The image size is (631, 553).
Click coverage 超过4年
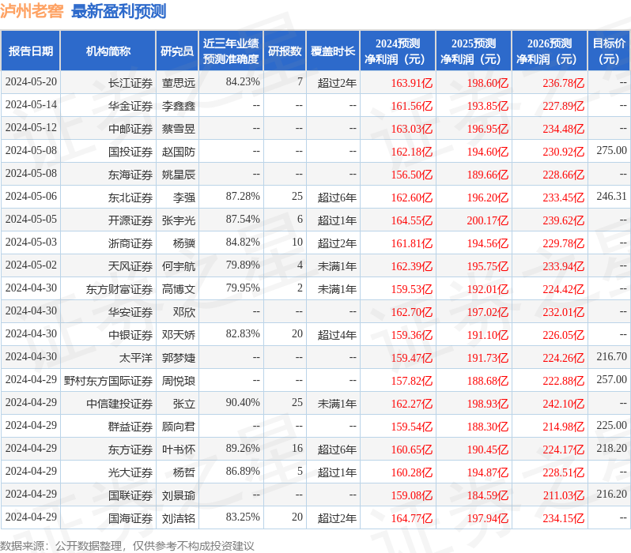click(x=337, y=335)
